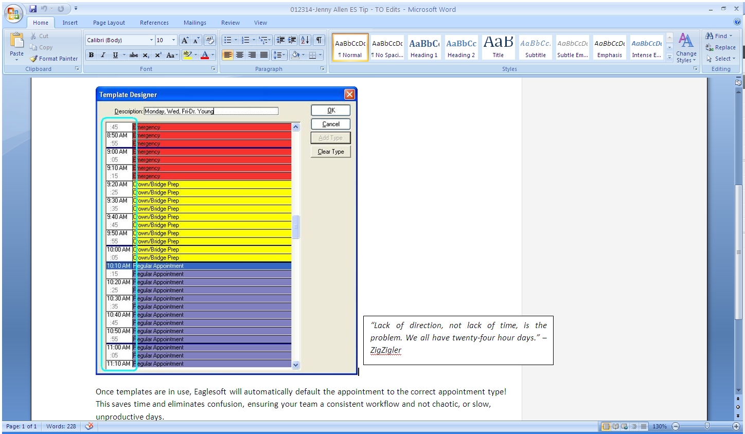Switch to the Page Layout tab
This screenshot has height=434, width=745.
[x=109, y=23]
